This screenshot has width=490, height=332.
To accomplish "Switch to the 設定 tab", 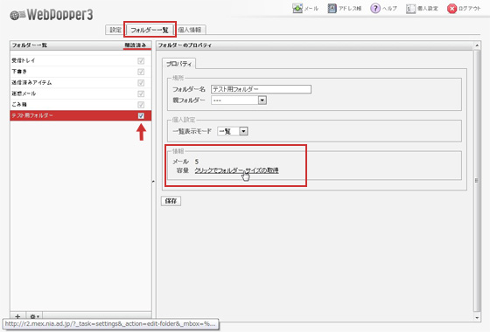I will pos(115,30).
